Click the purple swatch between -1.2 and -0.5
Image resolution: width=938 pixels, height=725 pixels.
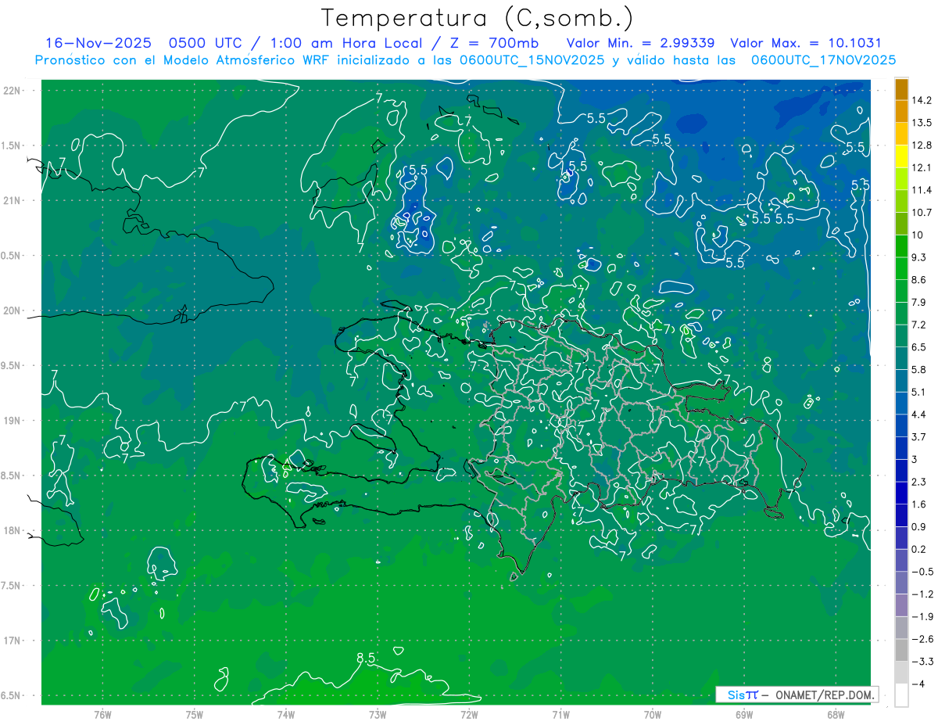(901, 582)
